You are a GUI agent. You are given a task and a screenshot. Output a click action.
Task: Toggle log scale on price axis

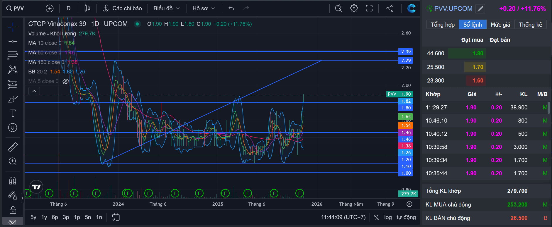click(x=388, y=217)
